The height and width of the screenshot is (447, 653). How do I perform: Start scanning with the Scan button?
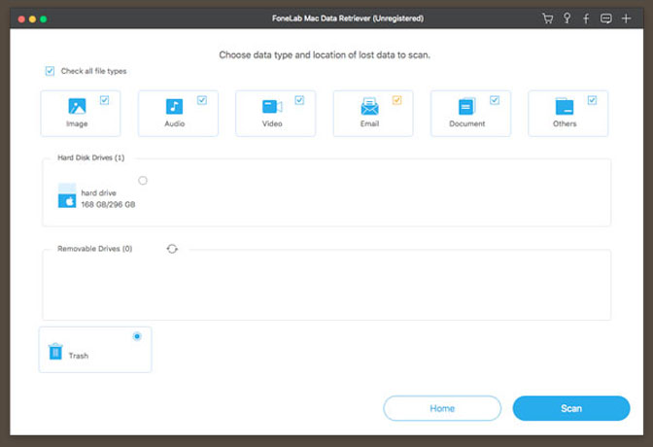tap(571, 408)
